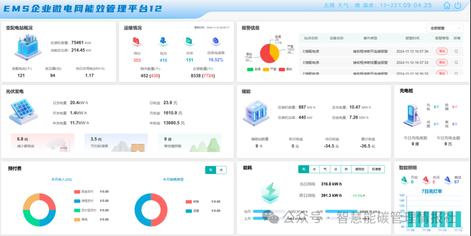Click the blue 离线 lamp icon
471x236 pixels.
pos(448,180)
